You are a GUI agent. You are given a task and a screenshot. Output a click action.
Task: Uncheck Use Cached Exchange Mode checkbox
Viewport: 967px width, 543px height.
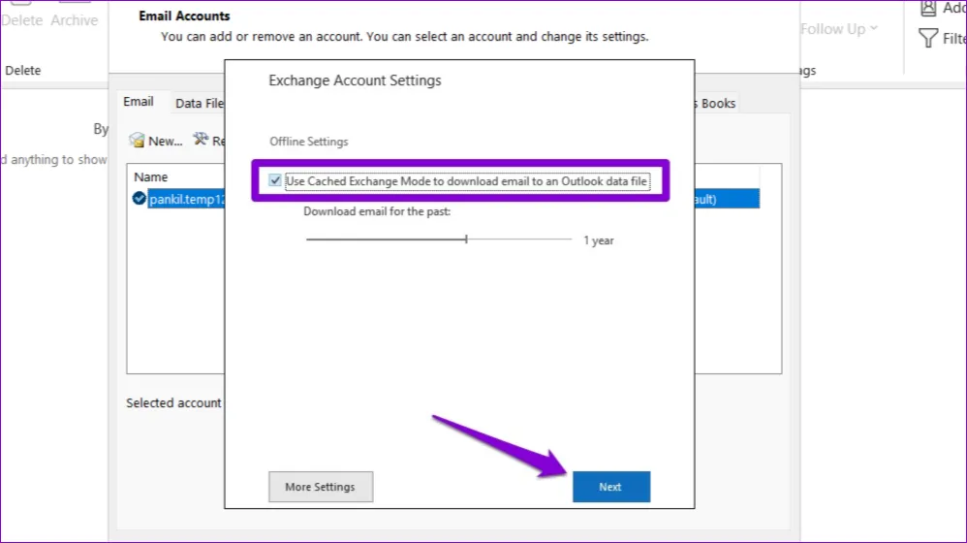click(276, 181)
